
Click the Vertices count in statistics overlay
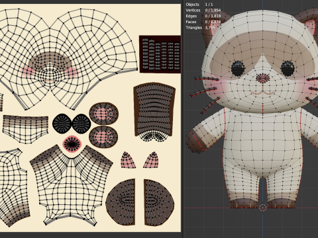point(213,10)
